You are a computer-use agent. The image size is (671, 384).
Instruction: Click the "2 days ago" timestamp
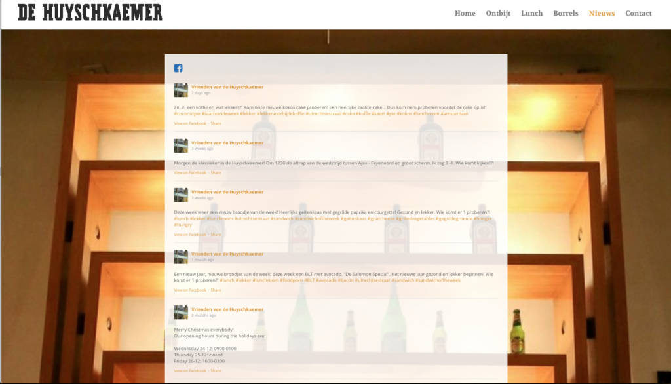(201, 93)
